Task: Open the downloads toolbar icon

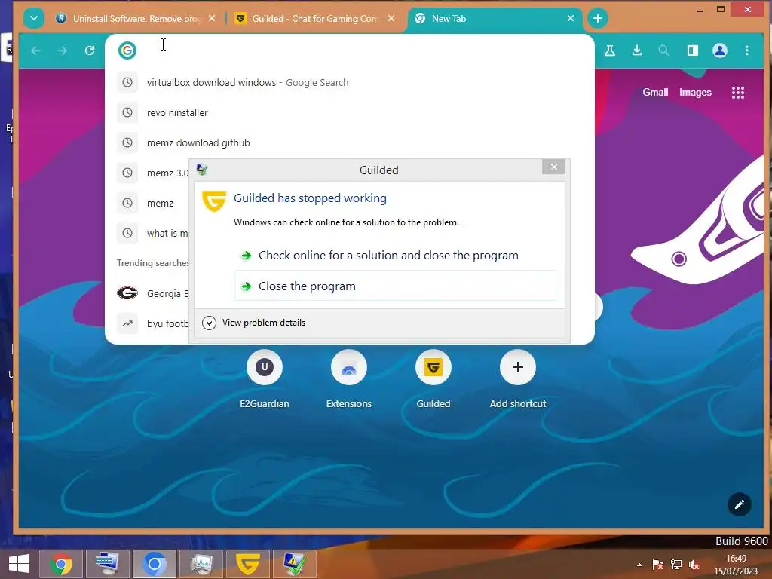Action: tap(637, 51)
